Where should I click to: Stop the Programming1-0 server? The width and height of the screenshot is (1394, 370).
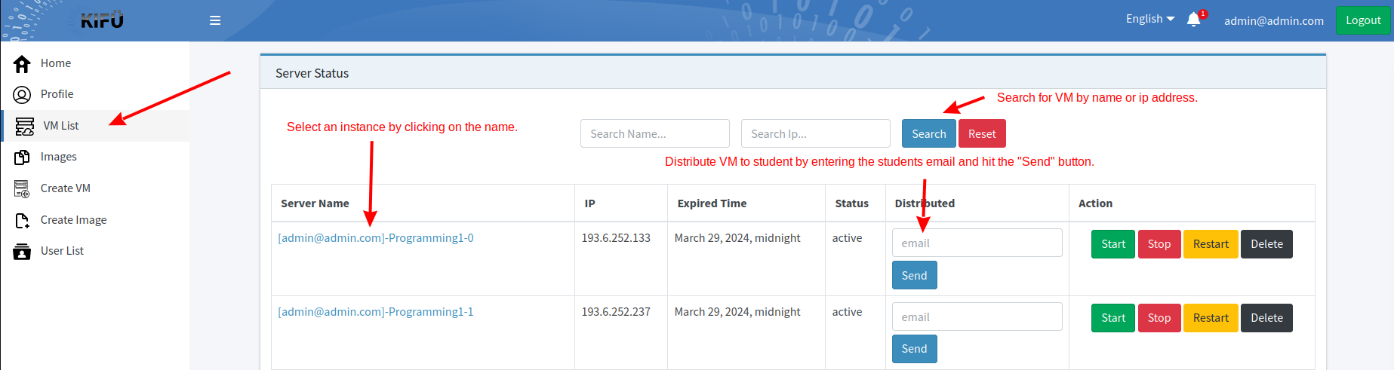pyautogui.click(x=1159, y=244)
